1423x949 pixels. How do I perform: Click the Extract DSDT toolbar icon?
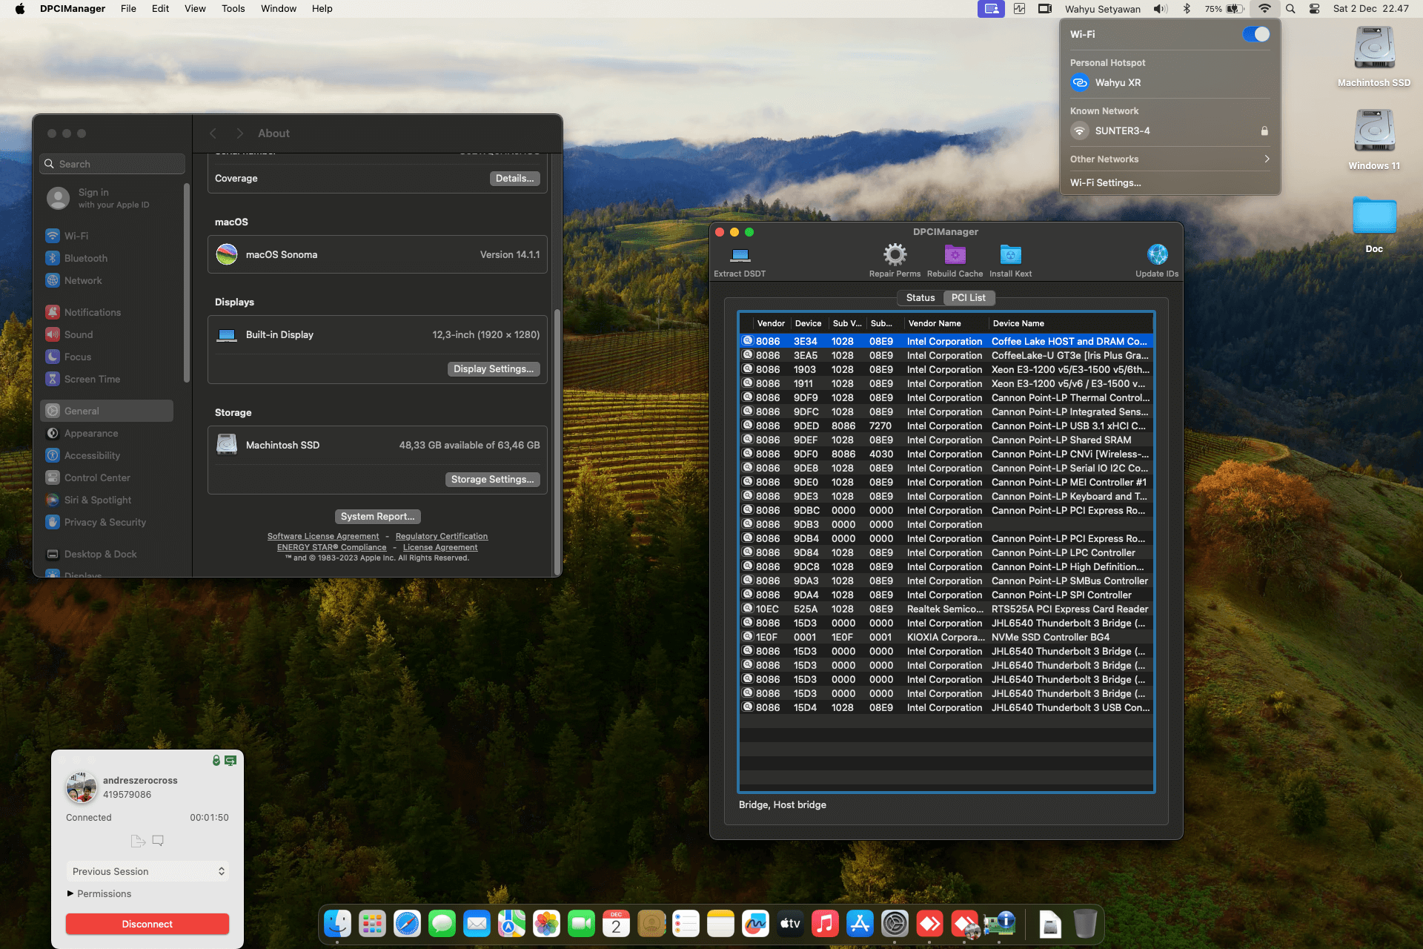pos(740,256)
